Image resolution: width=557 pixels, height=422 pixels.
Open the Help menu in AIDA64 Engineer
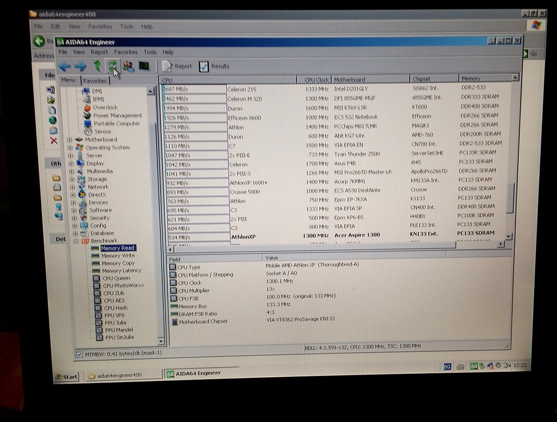point(168,52)
